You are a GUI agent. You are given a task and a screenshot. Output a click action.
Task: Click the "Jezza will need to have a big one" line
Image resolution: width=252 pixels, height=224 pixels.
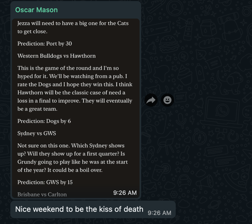pyautogui.click(x=73, y=23)
